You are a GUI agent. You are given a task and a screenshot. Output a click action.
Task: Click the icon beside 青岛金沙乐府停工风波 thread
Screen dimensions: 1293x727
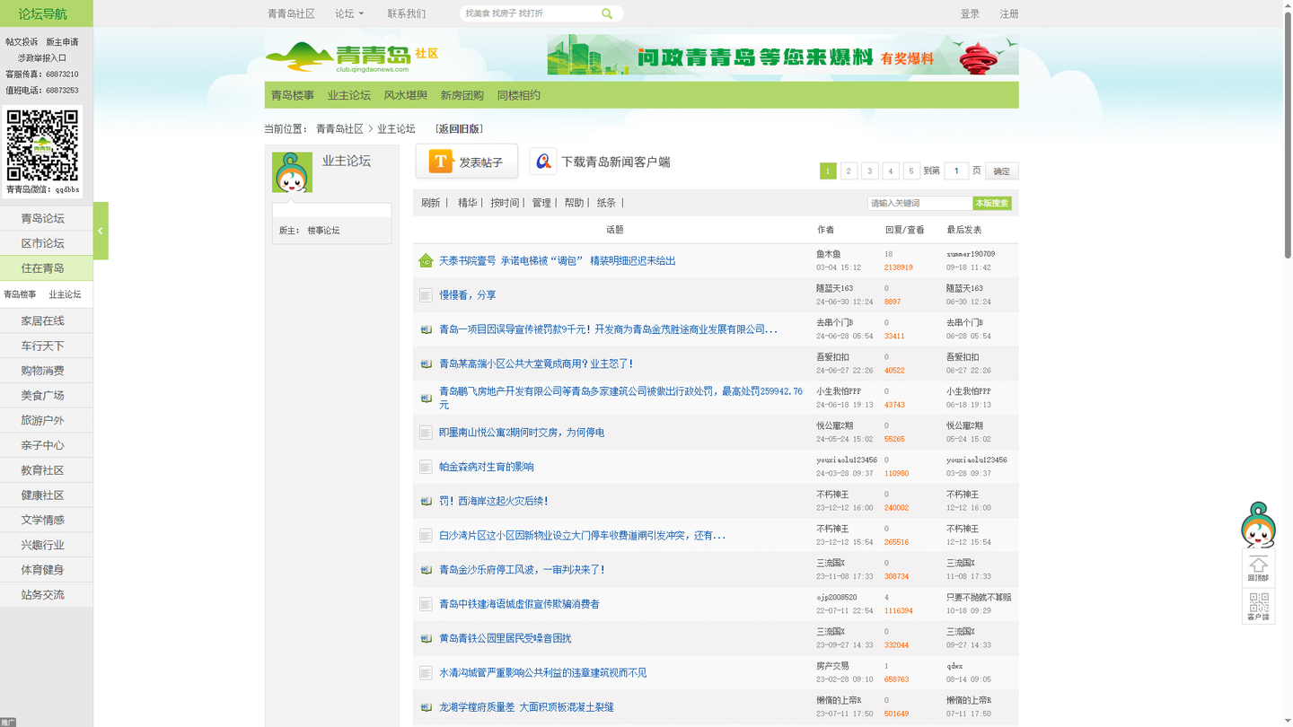pyautogui.click(x=426, y=570)
